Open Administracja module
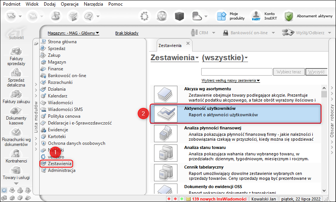Screen dimensions: 336x202 [x=62, y=170]
